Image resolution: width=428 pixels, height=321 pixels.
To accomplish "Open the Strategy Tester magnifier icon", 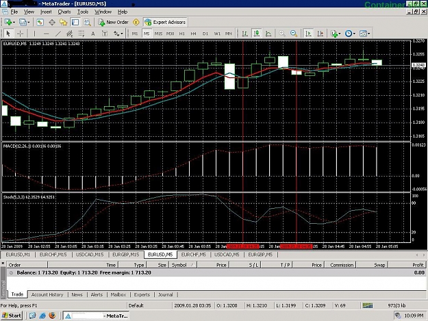I will pos(88,23).
